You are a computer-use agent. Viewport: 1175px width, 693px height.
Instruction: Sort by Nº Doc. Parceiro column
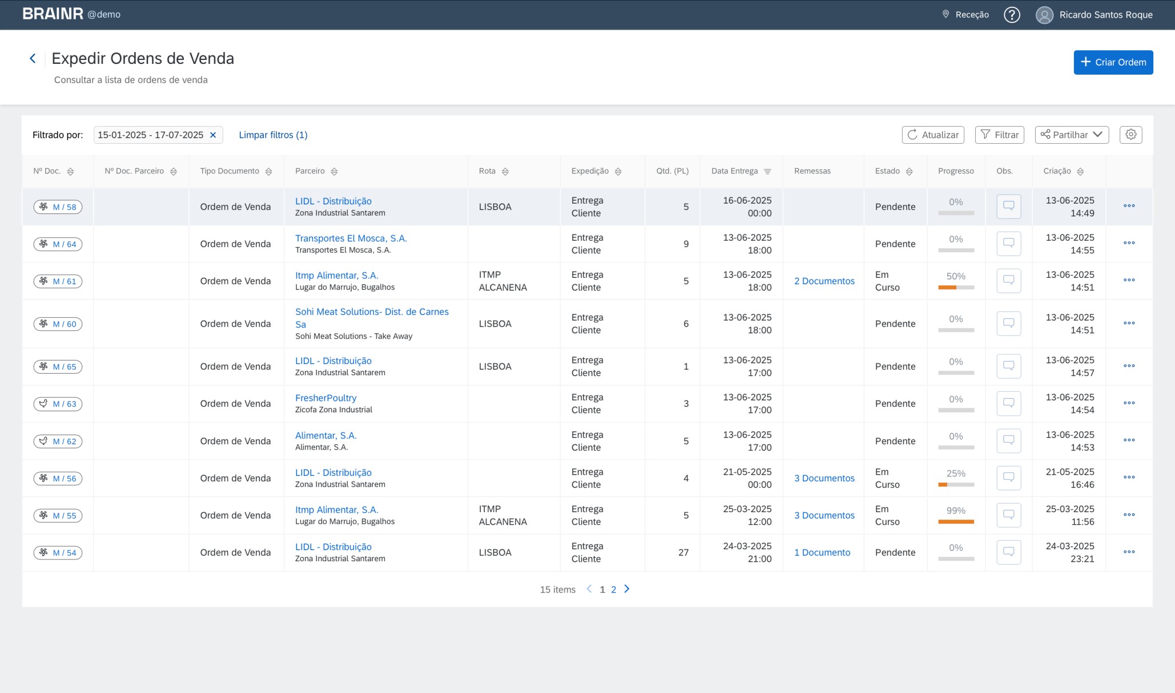click(173, 172)
